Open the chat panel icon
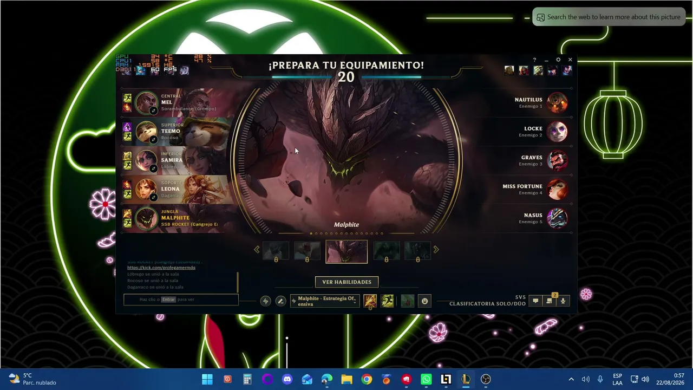The height and width of the screenshot is (390, 693). pyautogui.click(x=535, y=301)
